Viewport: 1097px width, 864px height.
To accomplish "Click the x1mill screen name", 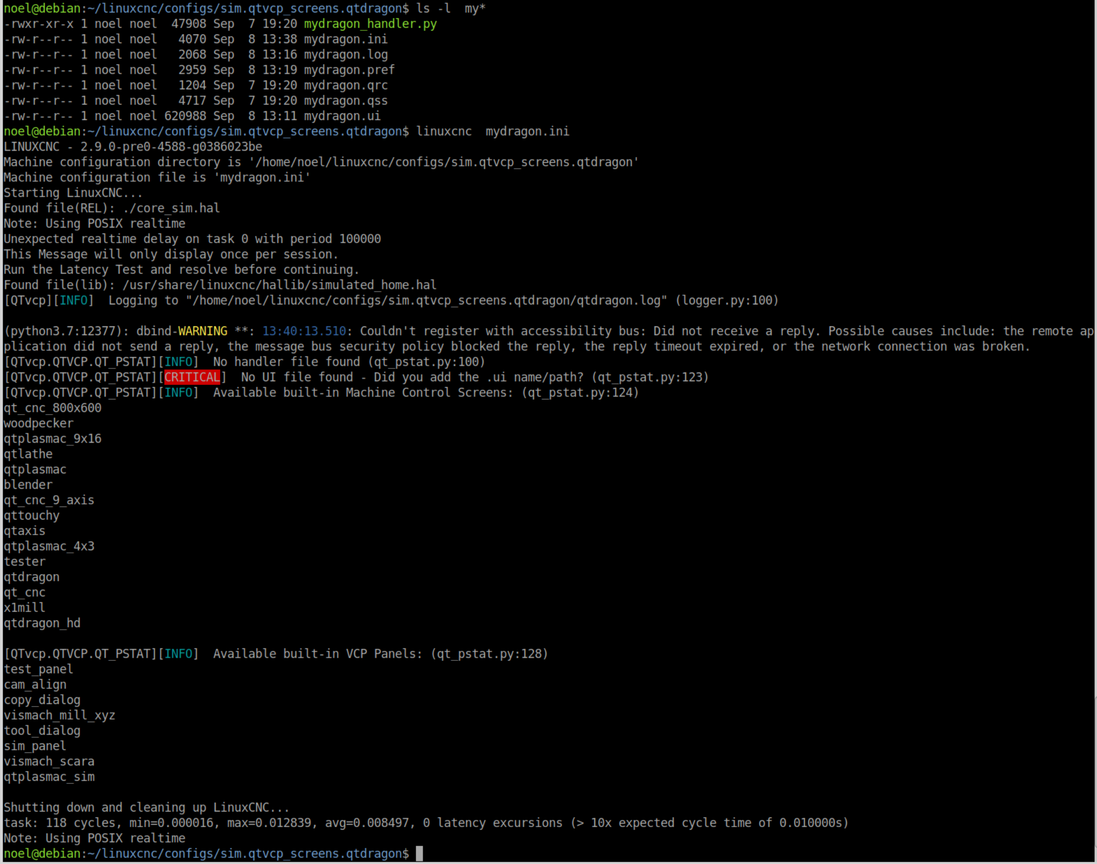I will click(x=24, y=608).
